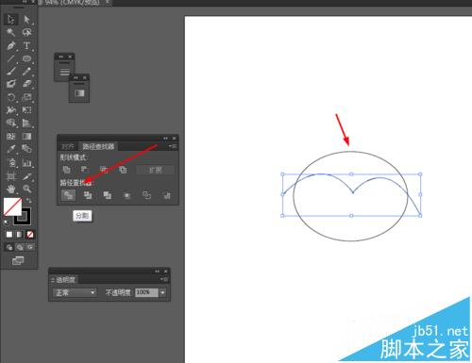Click the Exclude shape mode icon
472x363 pixels.
tap(123, 170)
